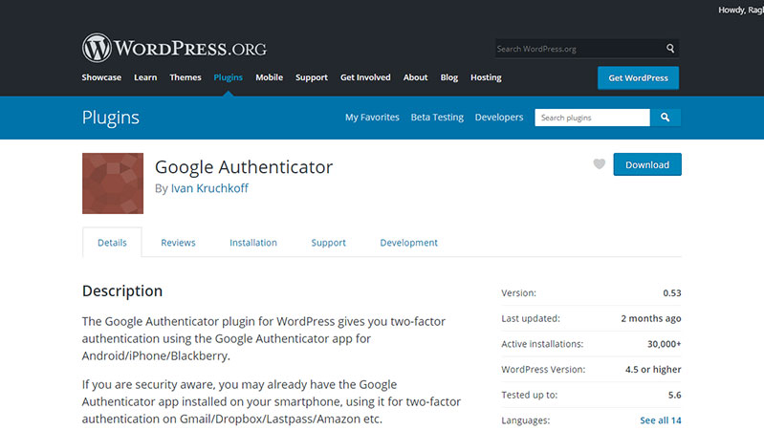Select Plugins in the top navigation
This screenshot has width=764, height=430.
[228, 77]
